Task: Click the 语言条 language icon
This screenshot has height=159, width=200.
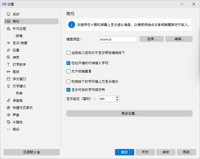Action: tap(9, 100)
